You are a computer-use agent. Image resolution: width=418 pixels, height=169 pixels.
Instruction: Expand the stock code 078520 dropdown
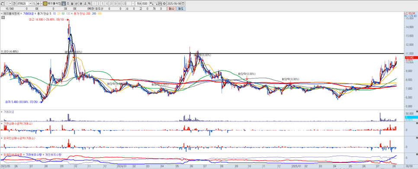click(x=30, y=3)
